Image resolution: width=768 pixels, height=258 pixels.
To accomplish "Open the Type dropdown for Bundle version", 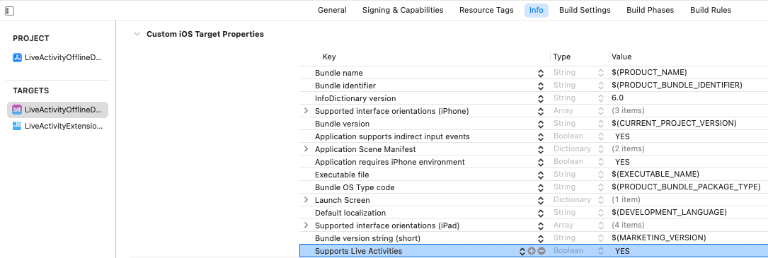I will point(600,124).
